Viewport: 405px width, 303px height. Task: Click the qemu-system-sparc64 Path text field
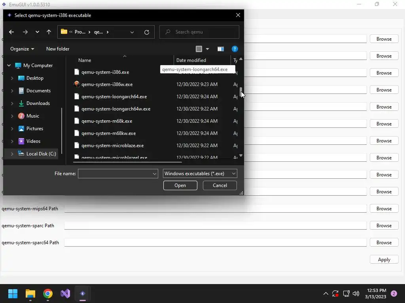pos(216,243)
